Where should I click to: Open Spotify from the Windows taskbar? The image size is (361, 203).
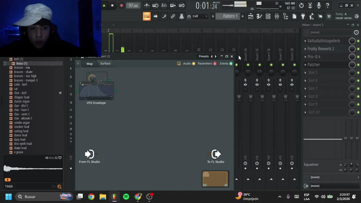tap(126, 197)
